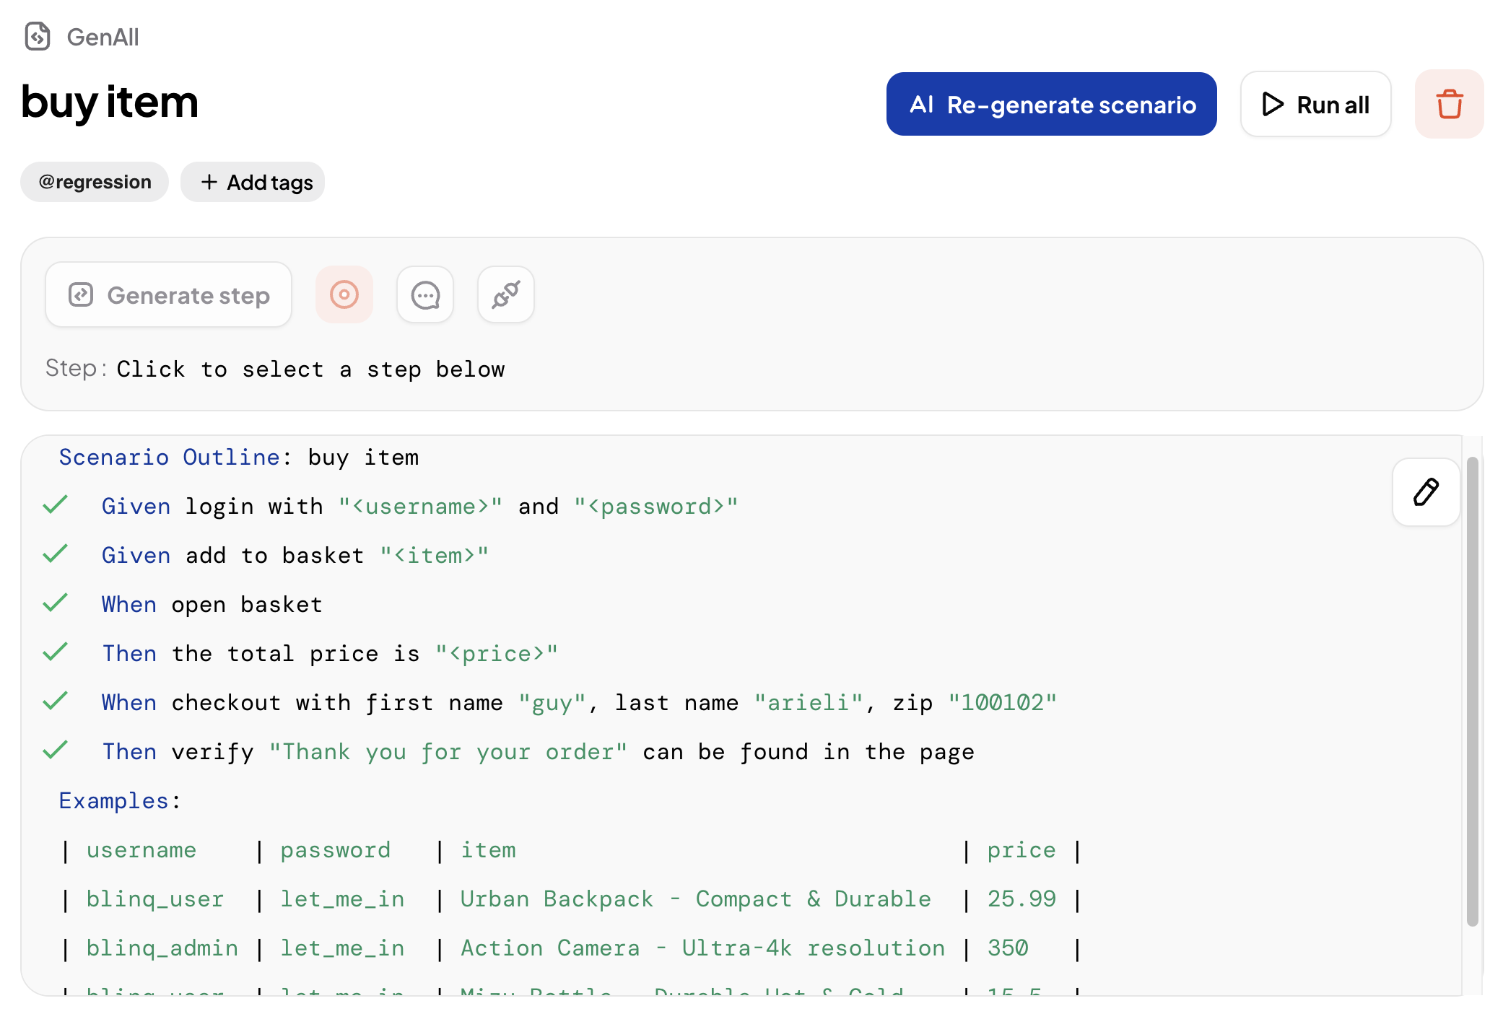This screenshot has height=1019, width=1503.
Task: Click the GenAll breadcrumb text
Action: pos(103,37)
